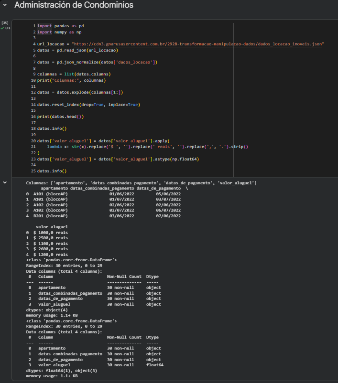
Task: Place cursor on 'import pandas as pd' line
Action: point(64,25)
